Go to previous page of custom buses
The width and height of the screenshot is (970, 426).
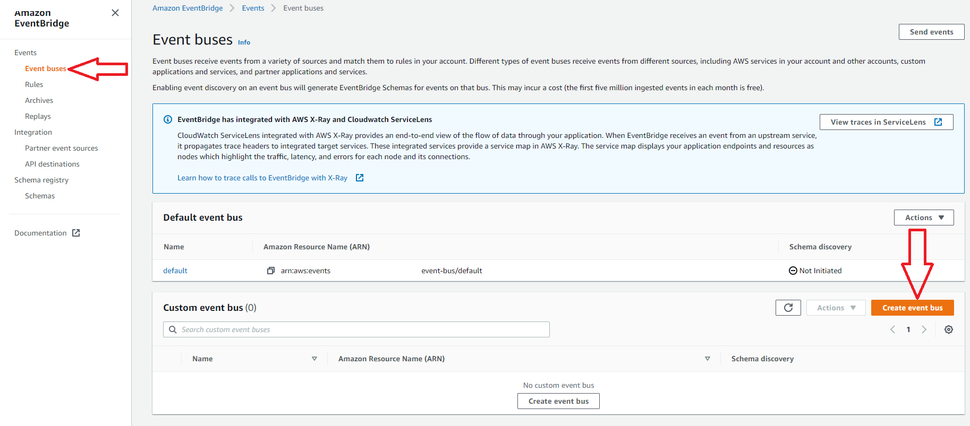tap(892, 329)
